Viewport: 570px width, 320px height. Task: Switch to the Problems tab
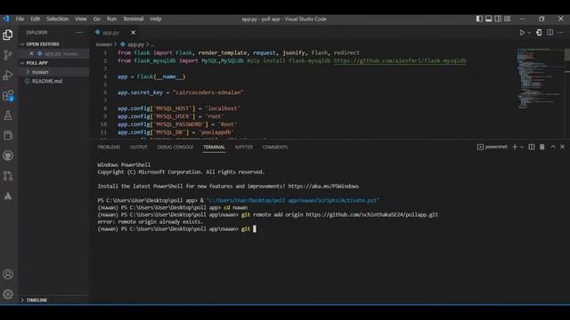click(x=109, y=147)
